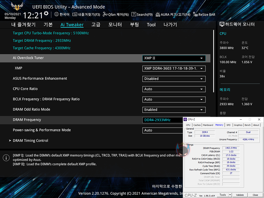
Task: Open the Ai Overclock Tuner dropdown
Action: pyautogui.click(x=174, y=58)
